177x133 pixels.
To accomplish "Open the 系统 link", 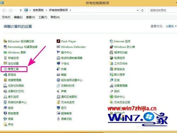I will click(11, 108).
